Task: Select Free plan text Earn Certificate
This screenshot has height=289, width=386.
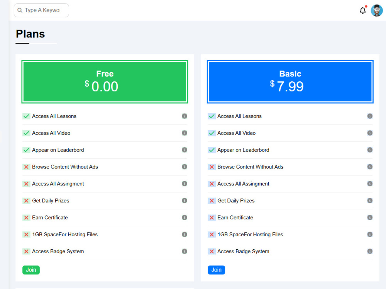Action: (50, 217)
